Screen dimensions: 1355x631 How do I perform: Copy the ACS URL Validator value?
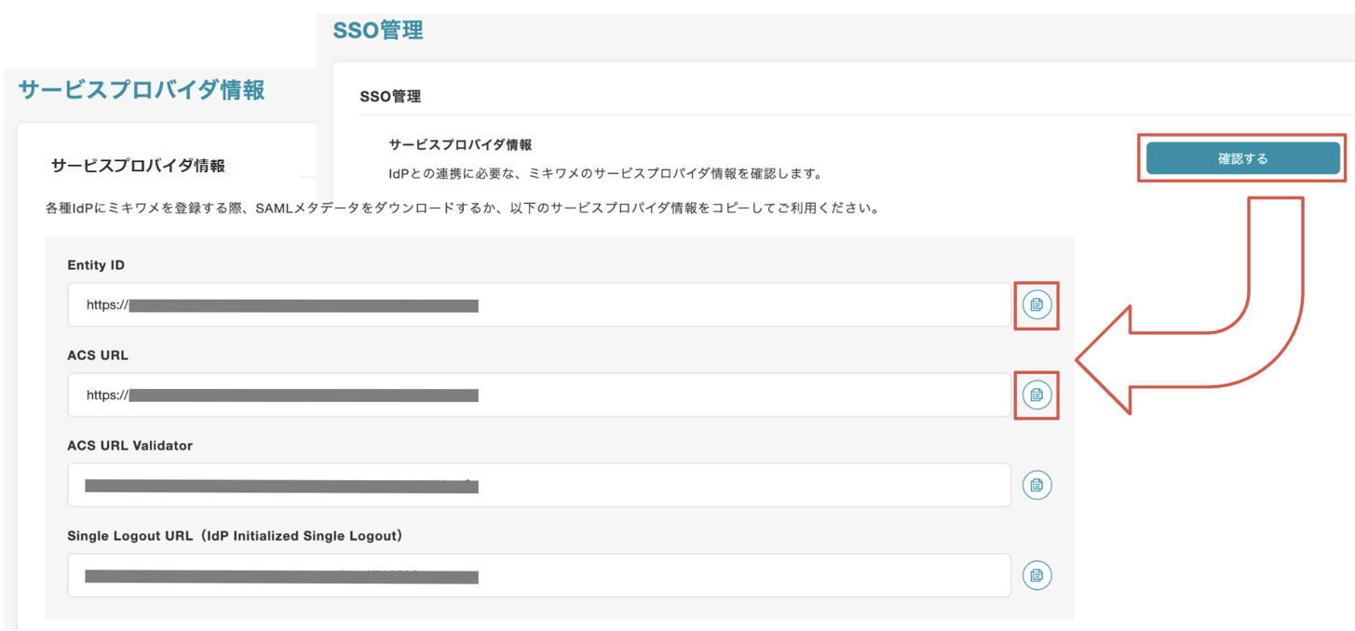point(1037,485)
